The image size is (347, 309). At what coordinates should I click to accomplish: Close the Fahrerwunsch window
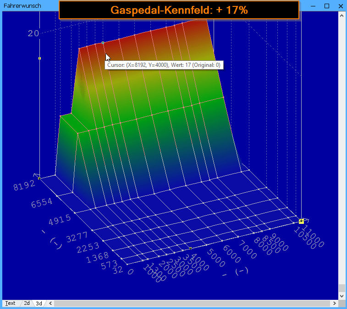click(x=340, y=6)
